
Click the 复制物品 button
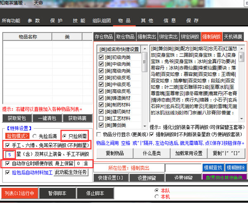click(114, 153)
